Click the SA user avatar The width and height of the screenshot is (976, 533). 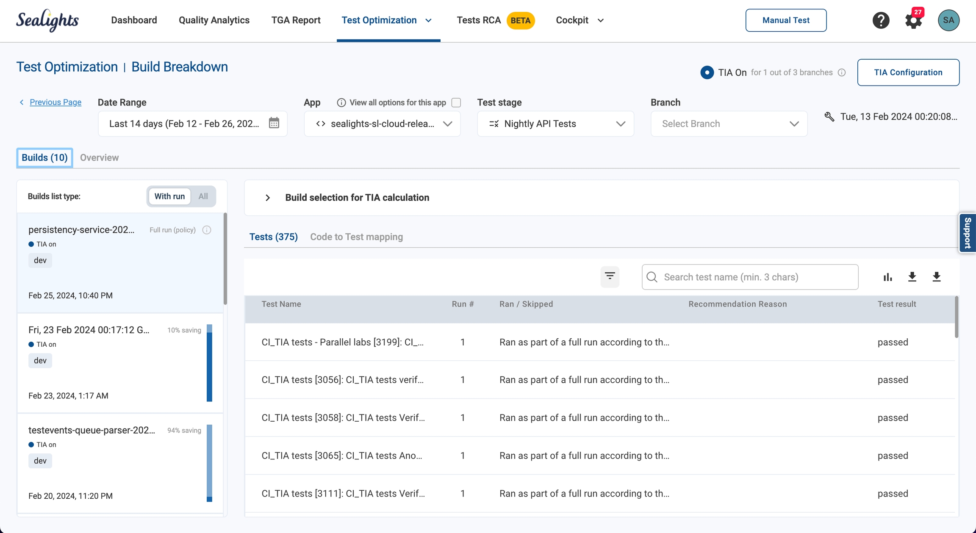(x=948, y=20)
